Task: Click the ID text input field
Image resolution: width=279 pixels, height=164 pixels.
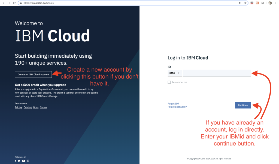Action: coord(217,73)
